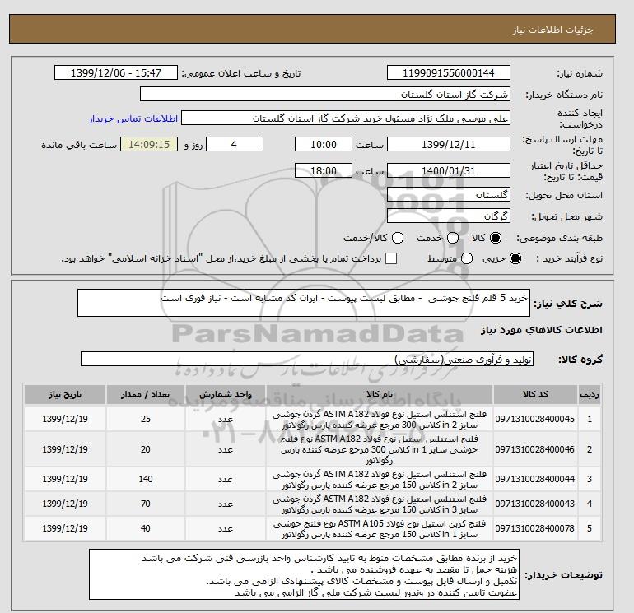
Task: Open buyer contact information link
Action: [x=133, y=118]
